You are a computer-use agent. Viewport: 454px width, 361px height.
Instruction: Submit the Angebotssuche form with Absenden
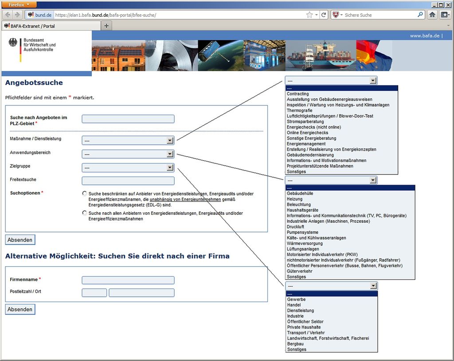20,240
